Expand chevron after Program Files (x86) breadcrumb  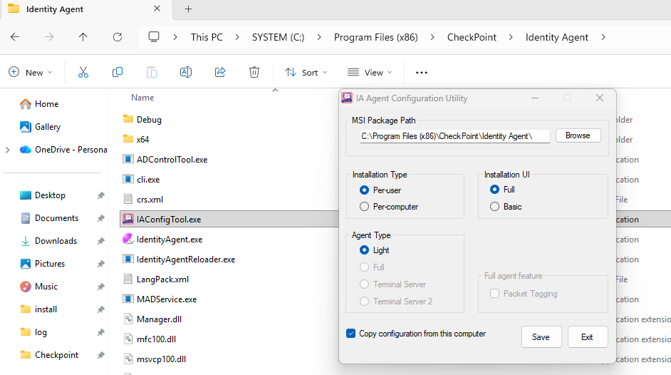432,37
